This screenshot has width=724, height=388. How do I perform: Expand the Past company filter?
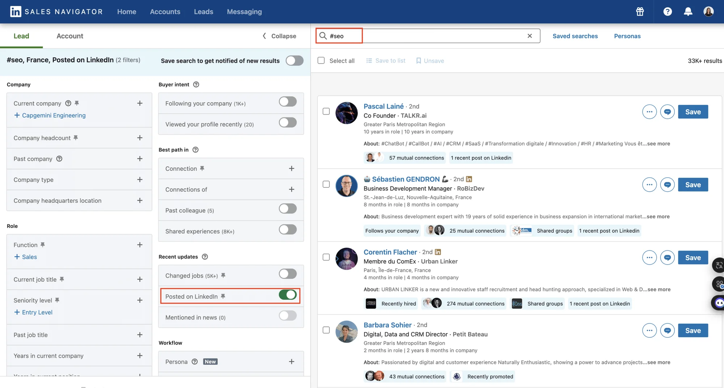click(140, 159)
